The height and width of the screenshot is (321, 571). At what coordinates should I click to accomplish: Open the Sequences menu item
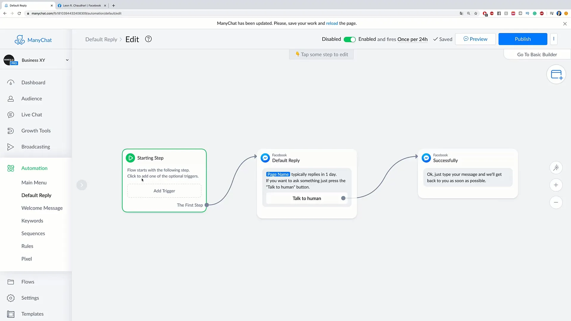(x=33, y=233)
